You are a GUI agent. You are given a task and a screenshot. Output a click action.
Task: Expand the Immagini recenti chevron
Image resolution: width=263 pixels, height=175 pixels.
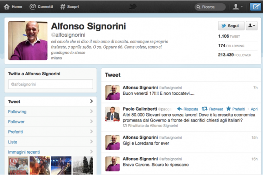[91, 152]
